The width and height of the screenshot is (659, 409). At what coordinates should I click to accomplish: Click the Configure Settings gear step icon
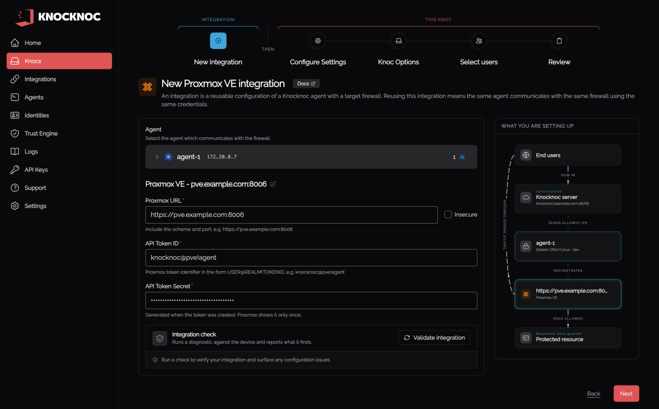[318, 41]
